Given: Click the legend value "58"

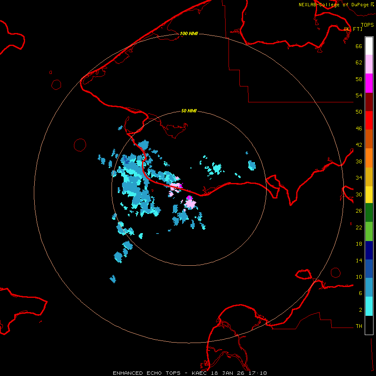Looking at the screenshot, I should (x=359, y=79).
